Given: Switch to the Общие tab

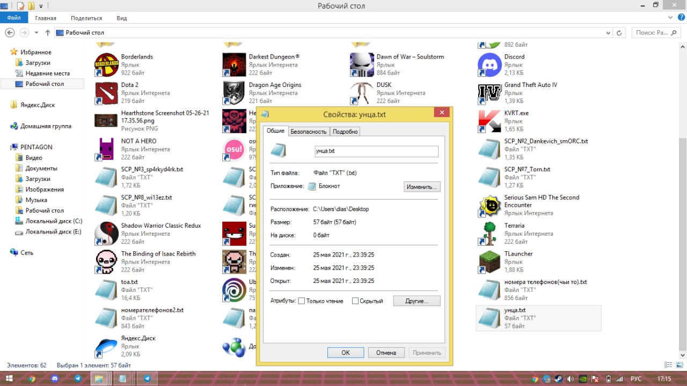Looking at the screenshot, I should 275,131.
